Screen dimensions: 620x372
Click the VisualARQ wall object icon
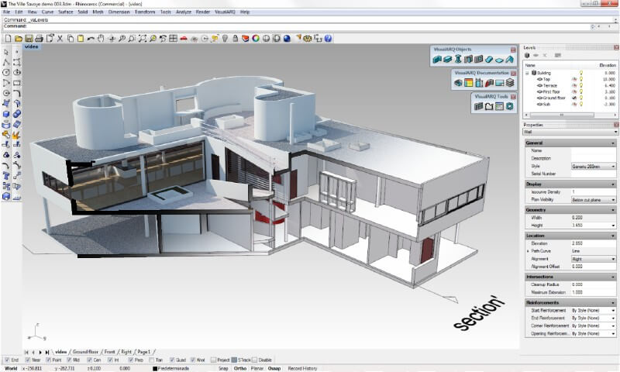438,59
